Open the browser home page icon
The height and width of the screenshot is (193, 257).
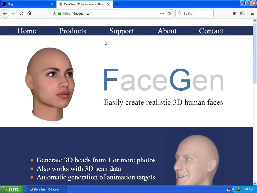point(29,14)
